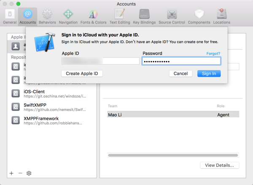
Task: Click the iOS-Client repository icon
Action: pyautogui.click(x=16, y=93)
